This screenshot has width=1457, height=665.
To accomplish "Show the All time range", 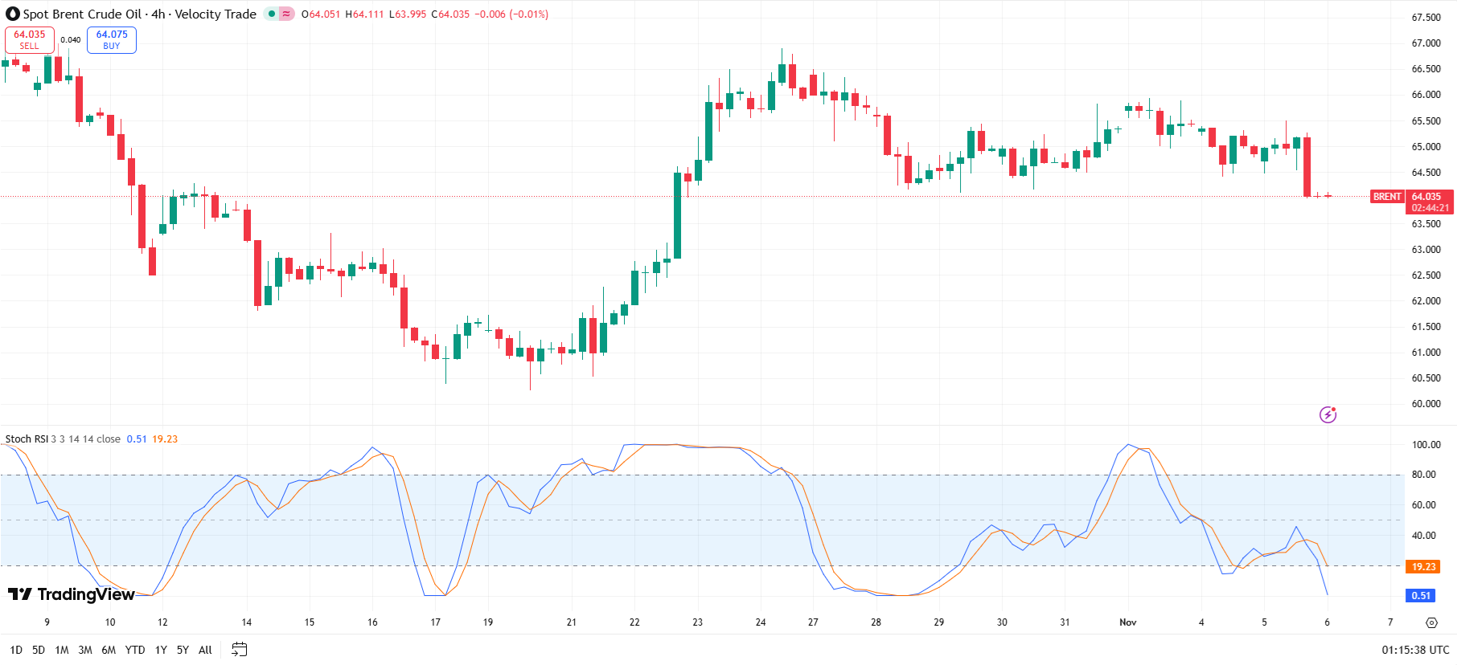I will click(x=205, y=650).
